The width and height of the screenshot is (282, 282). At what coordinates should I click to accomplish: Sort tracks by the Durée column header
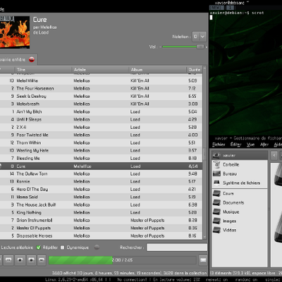[x=195, y=70]
